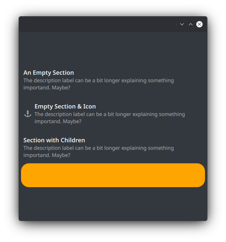The image size is (226, 242).
Task: Click the empty title bar area
Action: coord(97,24)
